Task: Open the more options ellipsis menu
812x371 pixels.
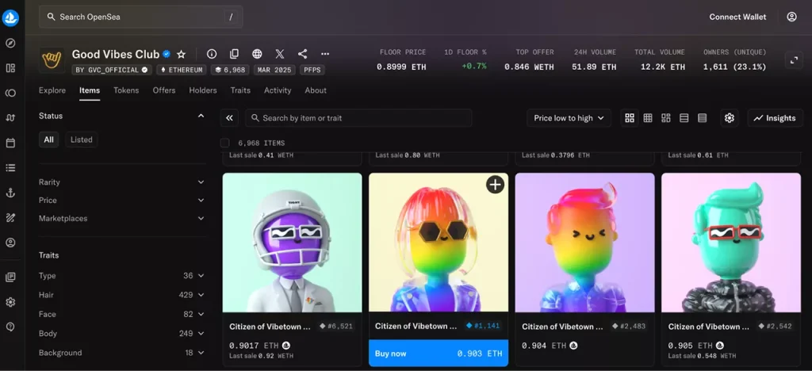Action: click(325, 54)
